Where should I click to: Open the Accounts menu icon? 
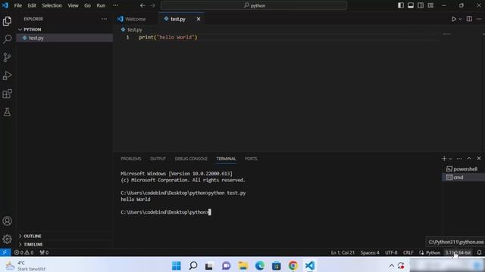(x=7, y=221)
